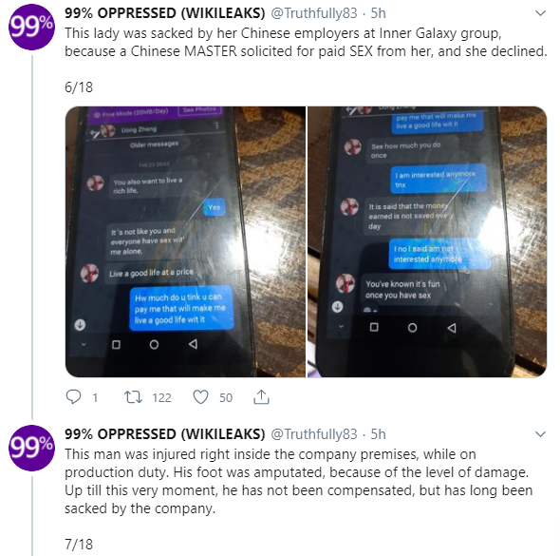Expand the 7/18 tweet's options chevron

[541, 434]
